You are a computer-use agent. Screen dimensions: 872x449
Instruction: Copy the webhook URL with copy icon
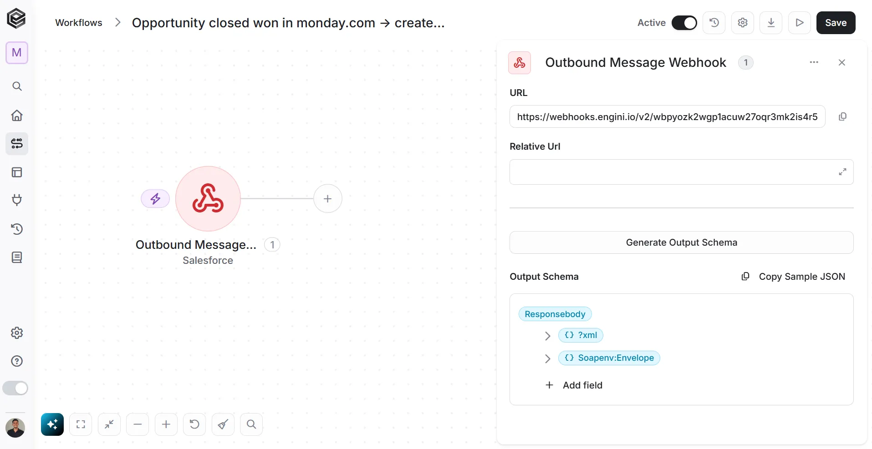pos(842,117)
